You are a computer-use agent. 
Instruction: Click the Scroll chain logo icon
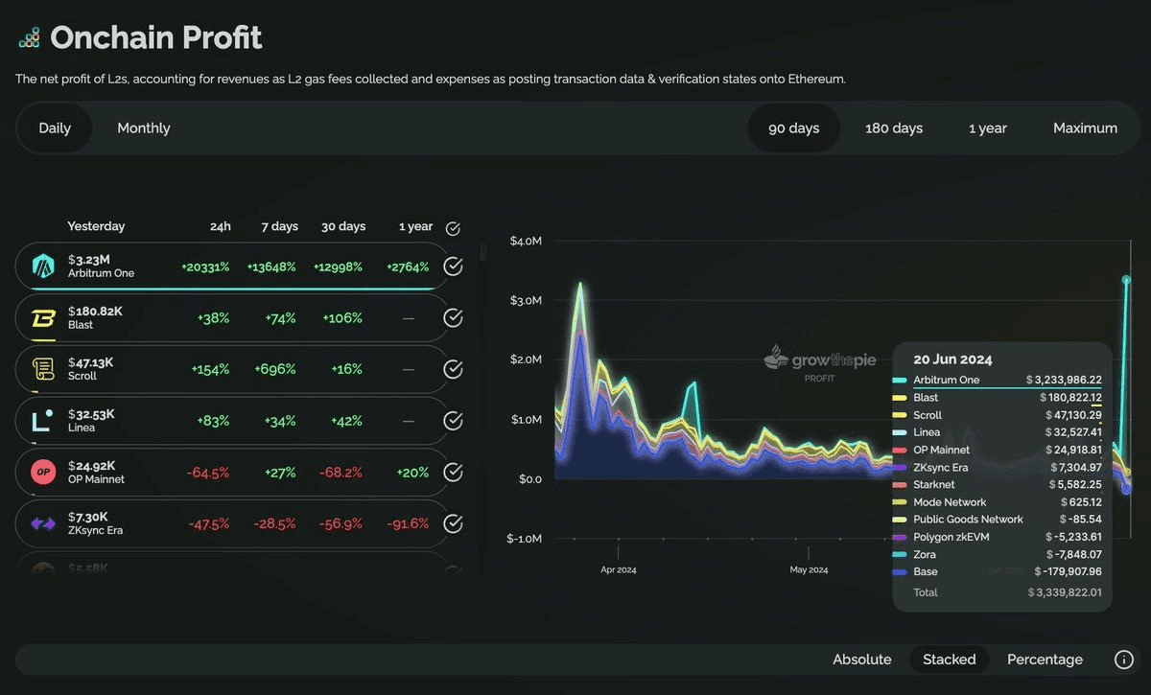[x=44, y=369]
